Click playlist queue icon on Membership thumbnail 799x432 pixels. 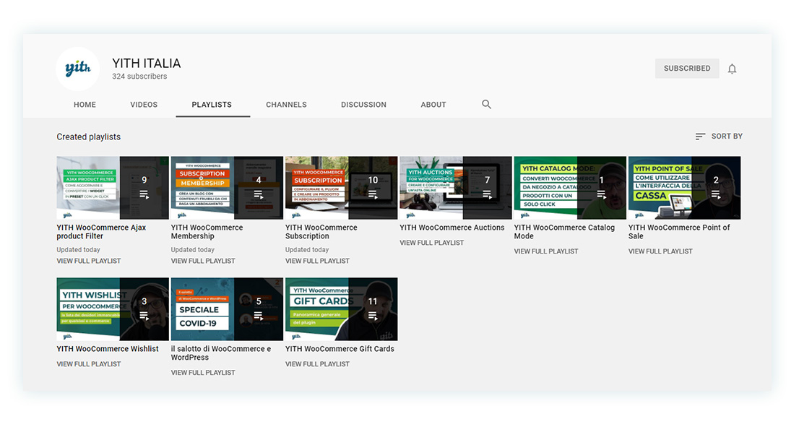pyautogui.click(x=259, y=194)
